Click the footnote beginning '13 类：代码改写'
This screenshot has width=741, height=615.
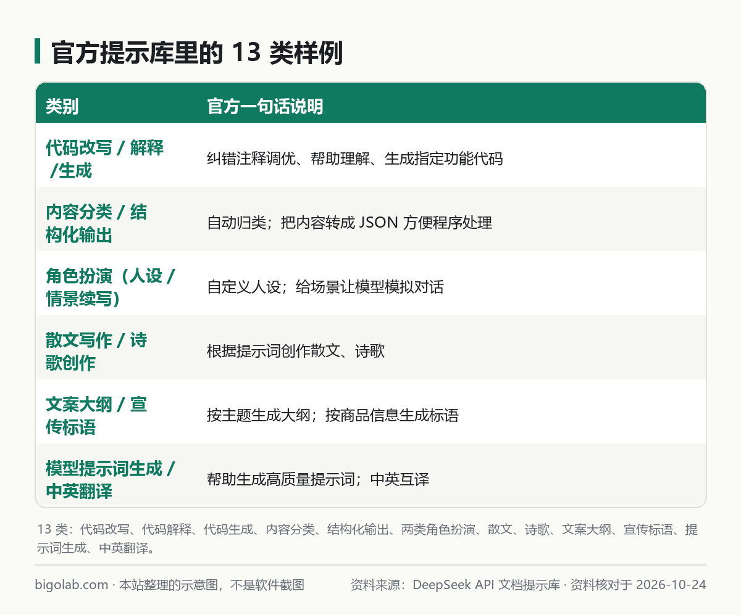(x=368, y=539)
